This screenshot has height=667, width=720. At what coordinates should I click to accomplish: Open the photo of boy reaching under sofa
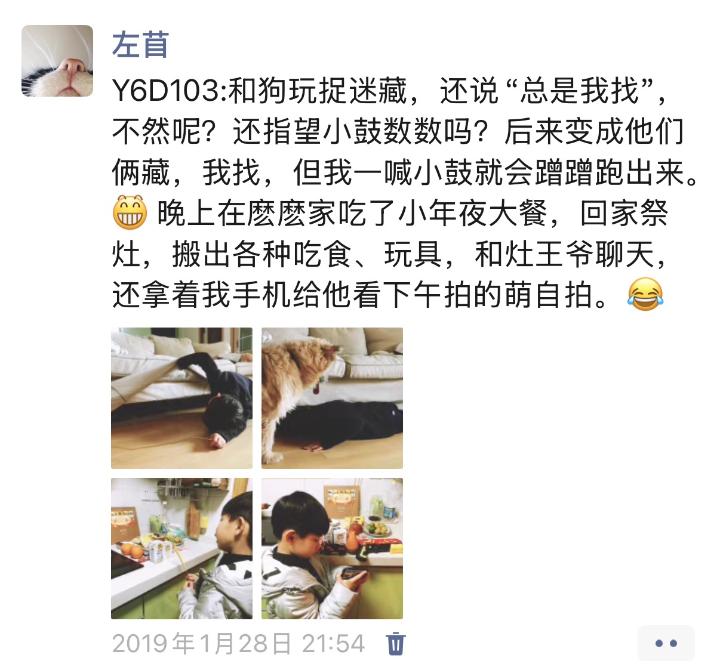point(181,398)
